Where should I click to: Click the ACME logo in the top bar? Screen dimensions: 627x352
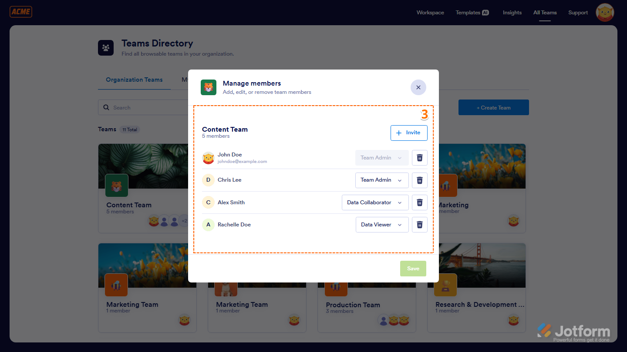click(x=20, y=12)
